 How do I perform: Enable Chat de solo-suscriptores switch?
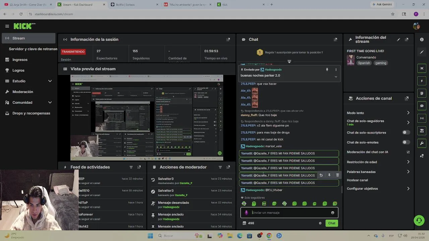pyautogui.click(x=406, y=133)
